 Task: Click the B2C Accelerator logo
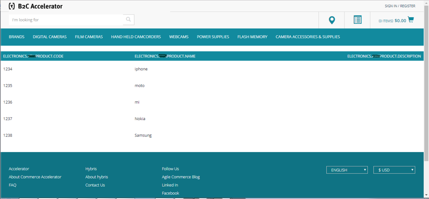pos(35,6)
